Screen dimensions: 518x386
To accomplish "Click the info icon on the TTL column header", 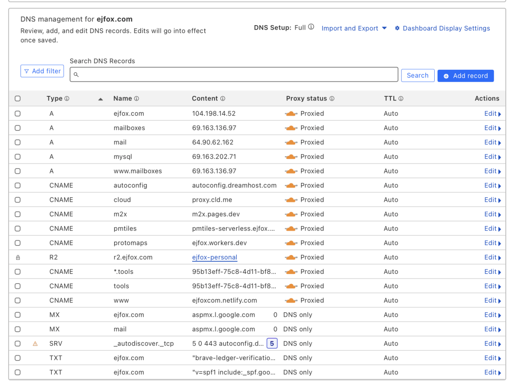I will tap(401, 98).
